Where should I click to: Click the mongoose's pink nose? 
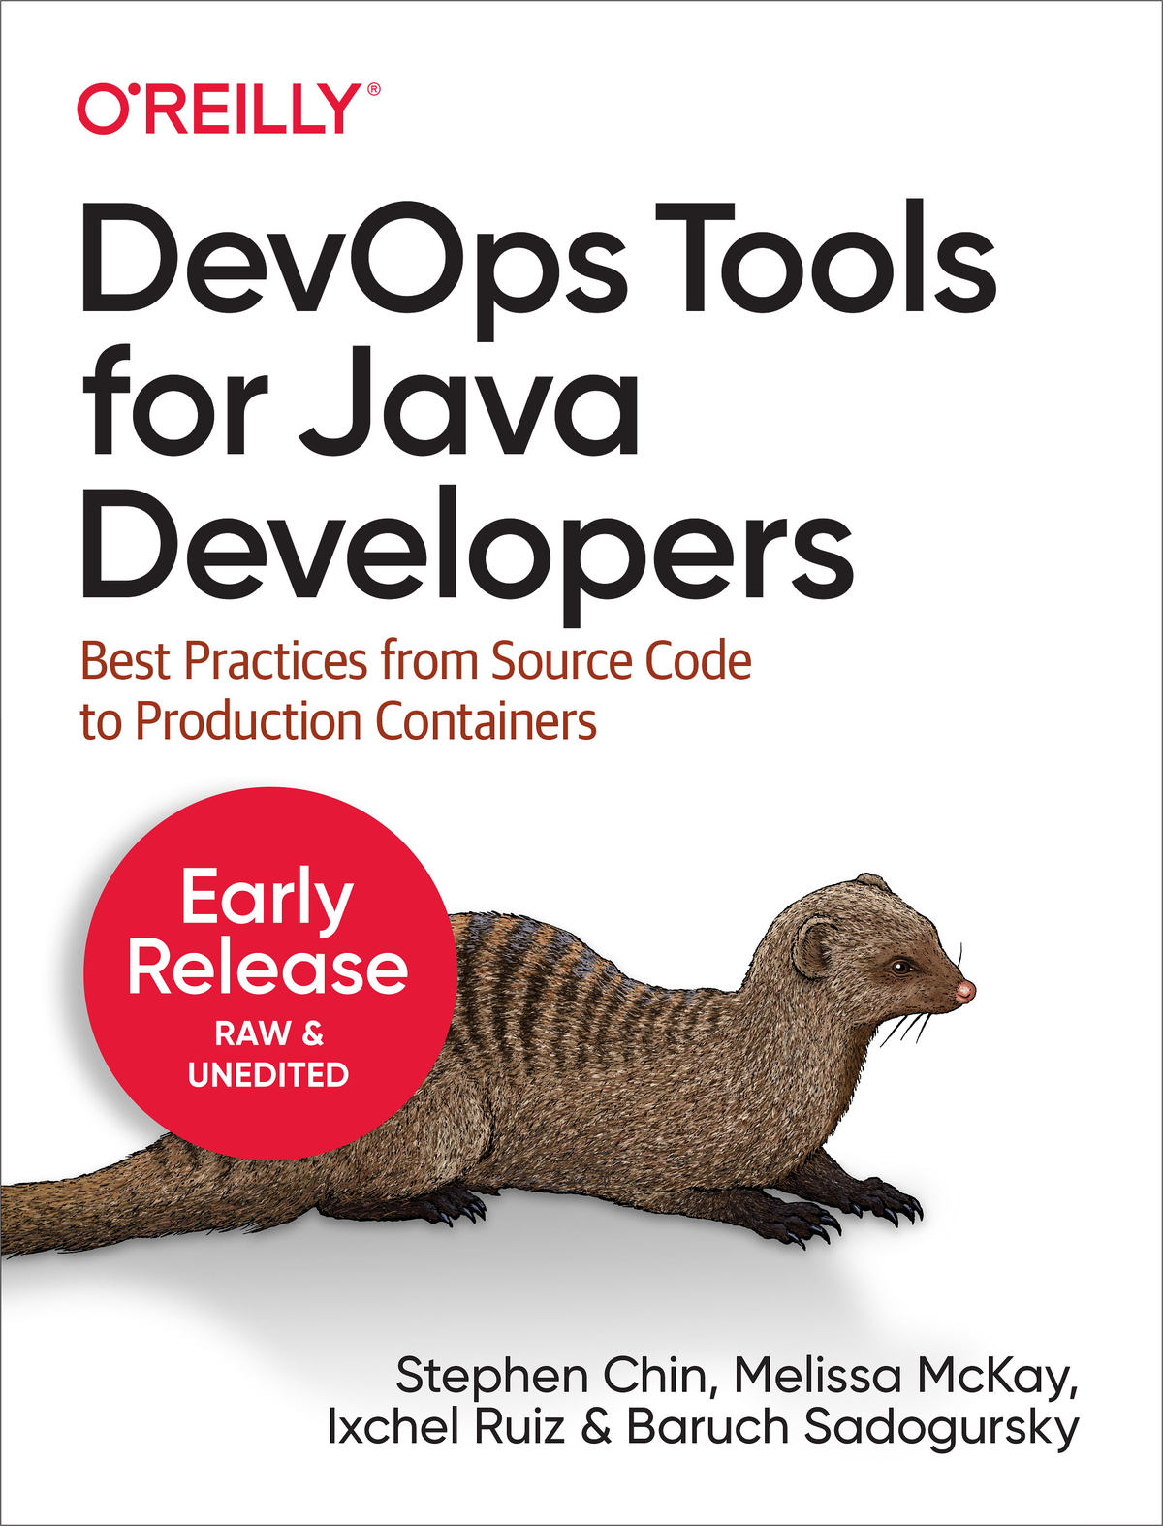coord(964,991)
